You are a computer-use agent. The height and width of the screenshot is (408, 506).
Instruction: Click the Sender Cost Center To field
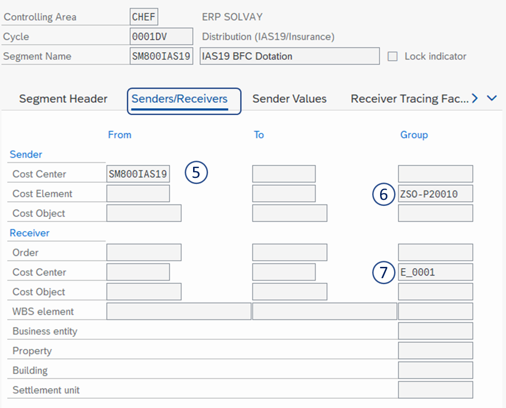tap(284, 174)
